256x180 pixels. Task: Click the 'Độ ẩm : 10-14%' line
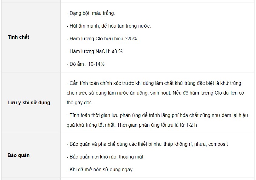click(86, 64)
